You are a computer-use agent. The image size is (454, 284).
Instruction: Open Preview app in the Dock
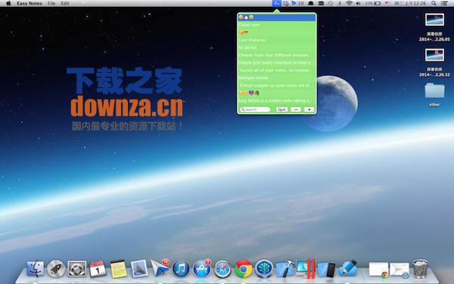coord(139,269)
